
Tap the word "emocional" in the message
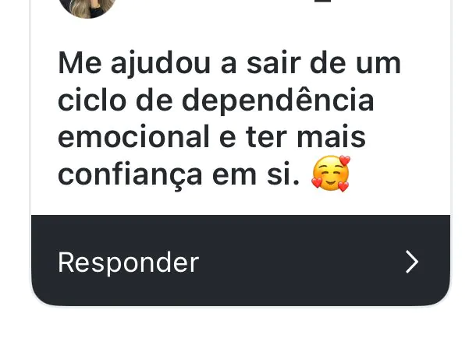click(133, 137)
